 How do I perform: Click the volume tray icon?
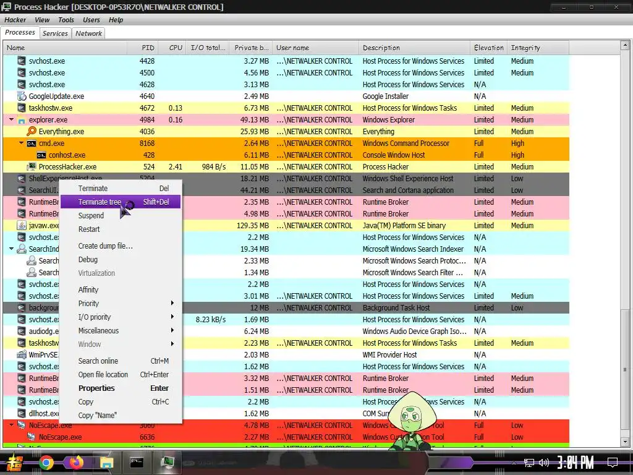coord(544,463)
